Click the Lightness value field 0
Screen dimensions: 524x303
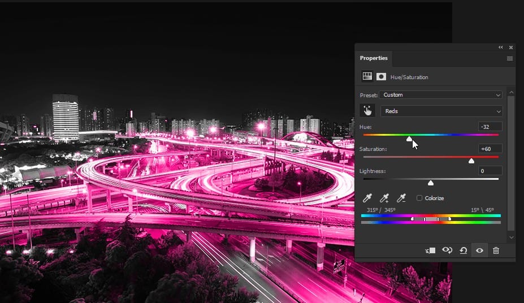coord(490,171)
